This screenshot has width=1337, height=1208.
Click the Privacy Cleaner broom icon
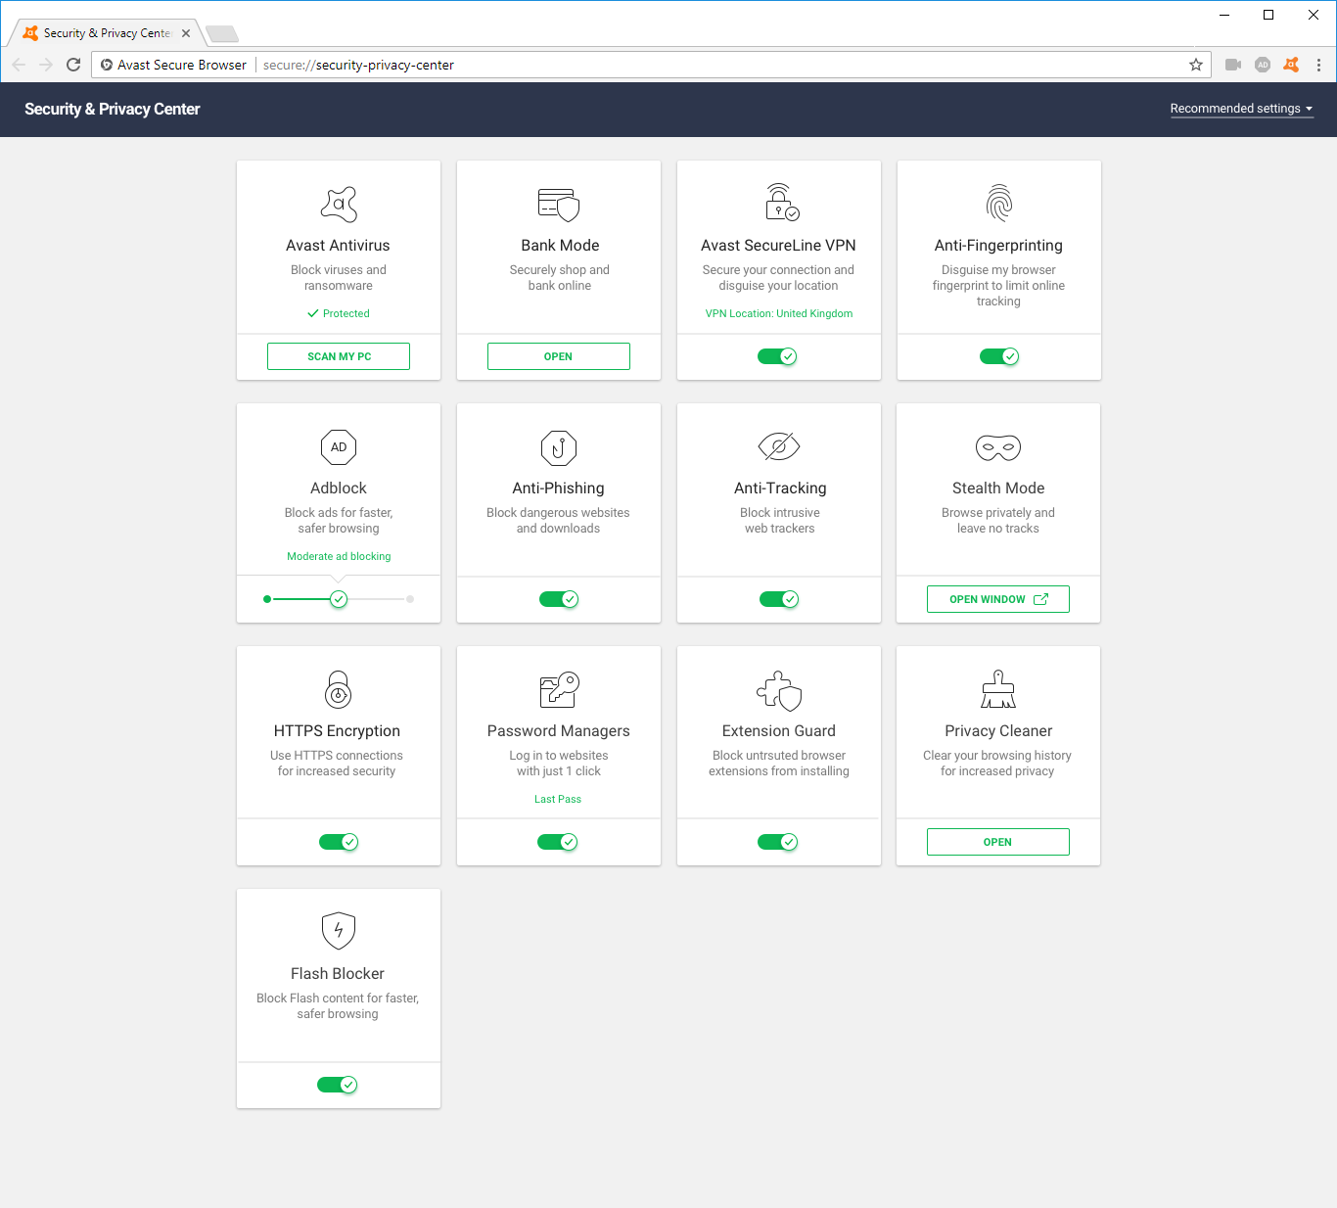coord(998,689)
